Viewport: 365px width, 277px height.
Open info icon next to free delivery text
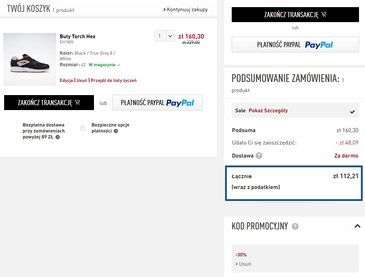[x=58, y=137]
